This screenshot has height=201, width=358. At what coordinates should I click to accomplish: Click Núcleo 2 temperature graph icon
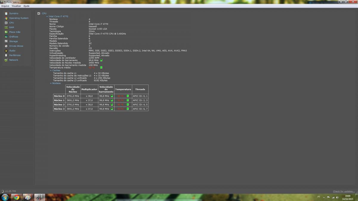tap(128, 105)
